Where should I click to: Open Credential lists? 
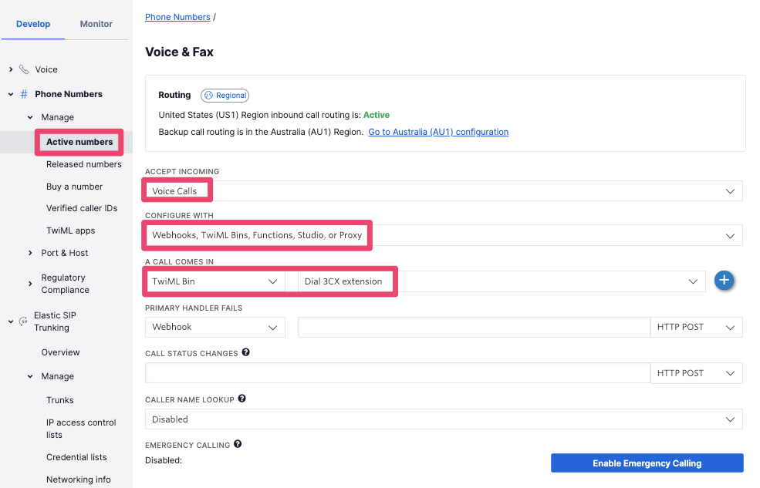(76, 457)
